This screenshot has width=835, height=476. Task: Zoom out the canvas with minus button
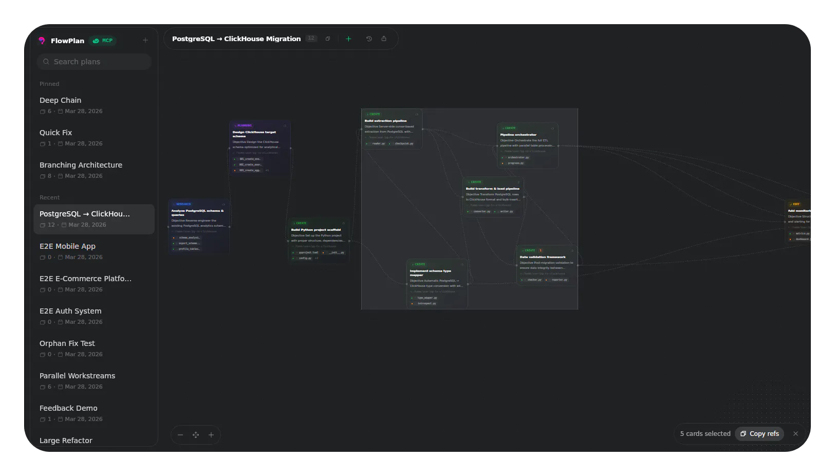pos(180,435)
